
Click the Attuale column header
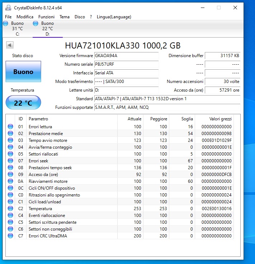[x=130, y=119]
